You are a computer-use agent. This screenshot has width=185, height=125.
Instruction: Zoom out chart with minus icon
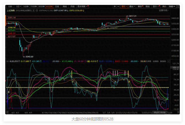[118, 6]
